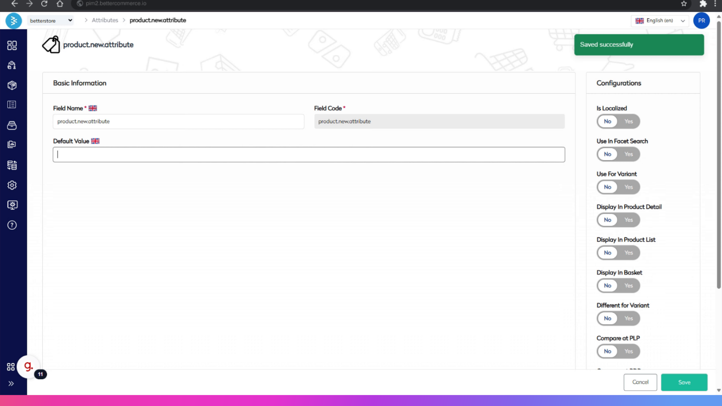
Task: Switch the Compare at PLP toggle
Action: coord(618,352)
